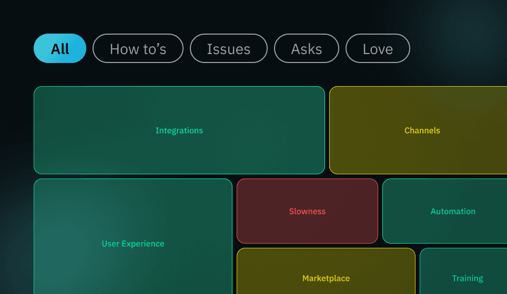Switch to the How to's filter
The image size is (507, 294).
point(138,49)
